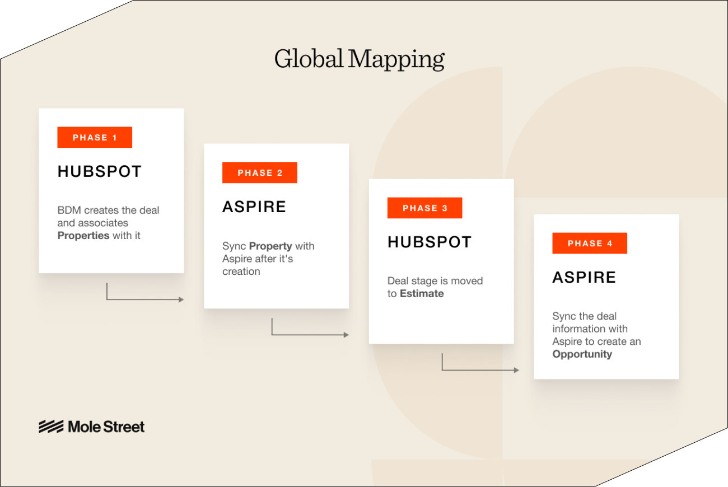The image size is (728, 487).
Task: Click the ASPIRE heading under Phase 2
Action: (x=254, y=207)
